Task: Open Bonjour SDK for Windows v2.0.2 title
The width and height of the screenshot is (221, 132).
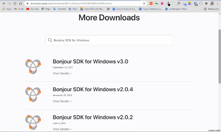Action: 93,117
